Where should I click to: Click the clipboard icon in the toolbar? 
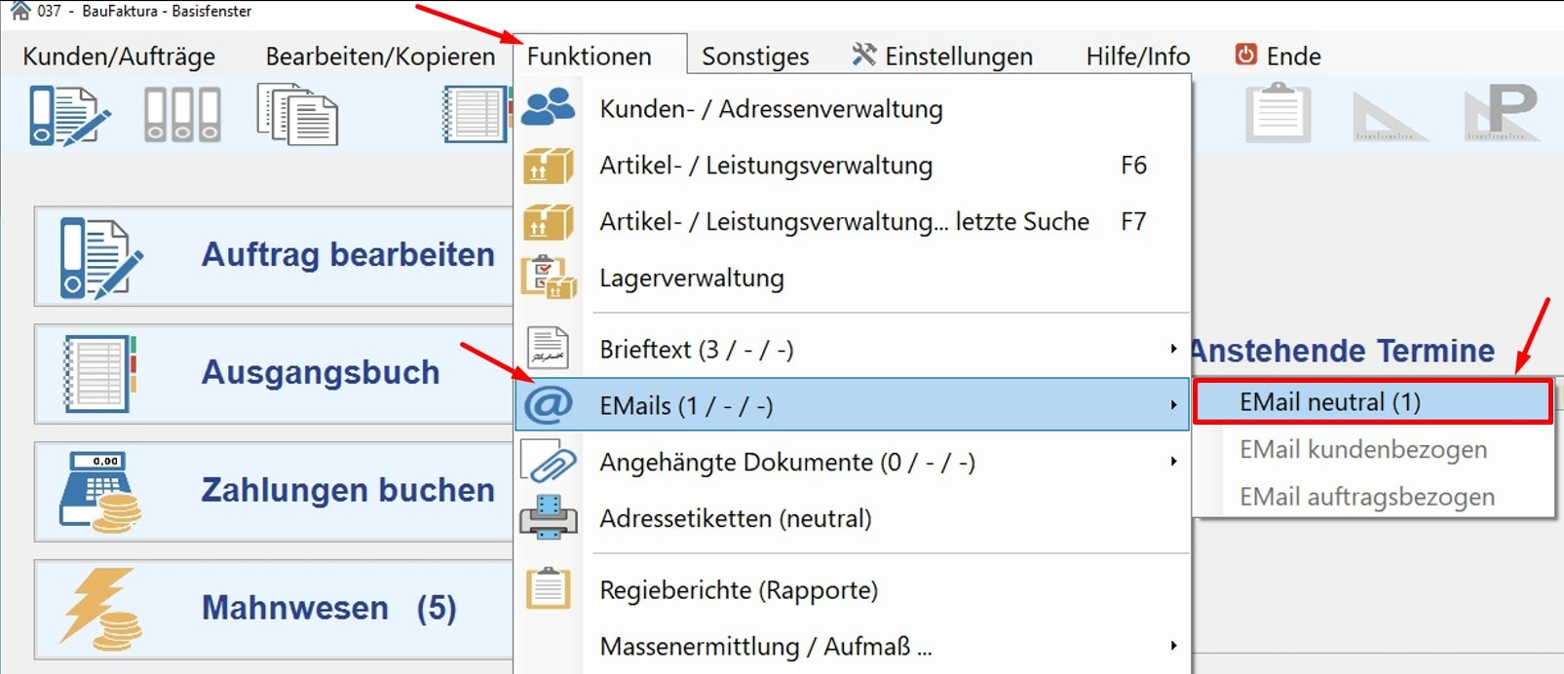(x=1278, y=113)
